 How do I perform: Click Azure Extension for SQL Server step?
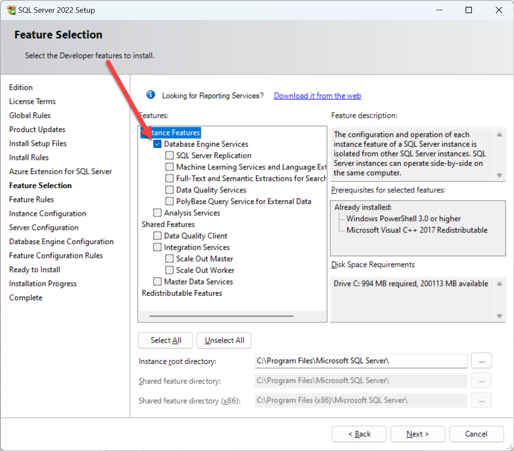pyautogui.click(x=60, y=171)
